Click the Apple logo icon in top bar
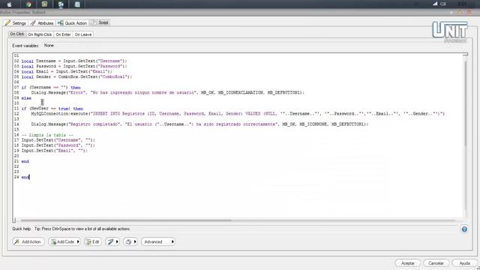 tap(10, 4)
